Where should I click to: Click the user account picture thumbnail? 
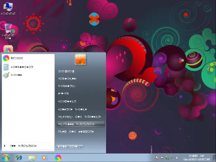click(80, 60)
